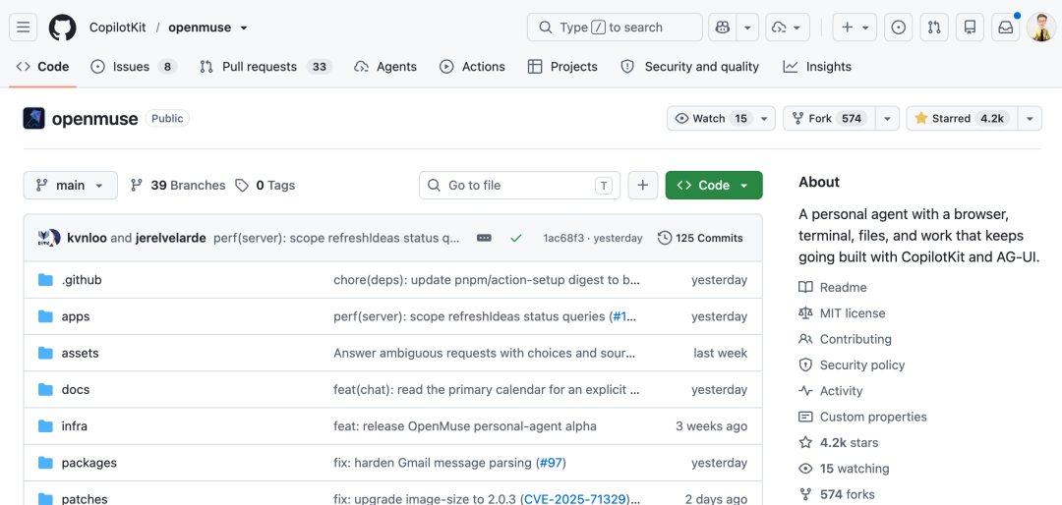Open the Readme link in About
The image size is (1062, 505).
coord(833,287)
